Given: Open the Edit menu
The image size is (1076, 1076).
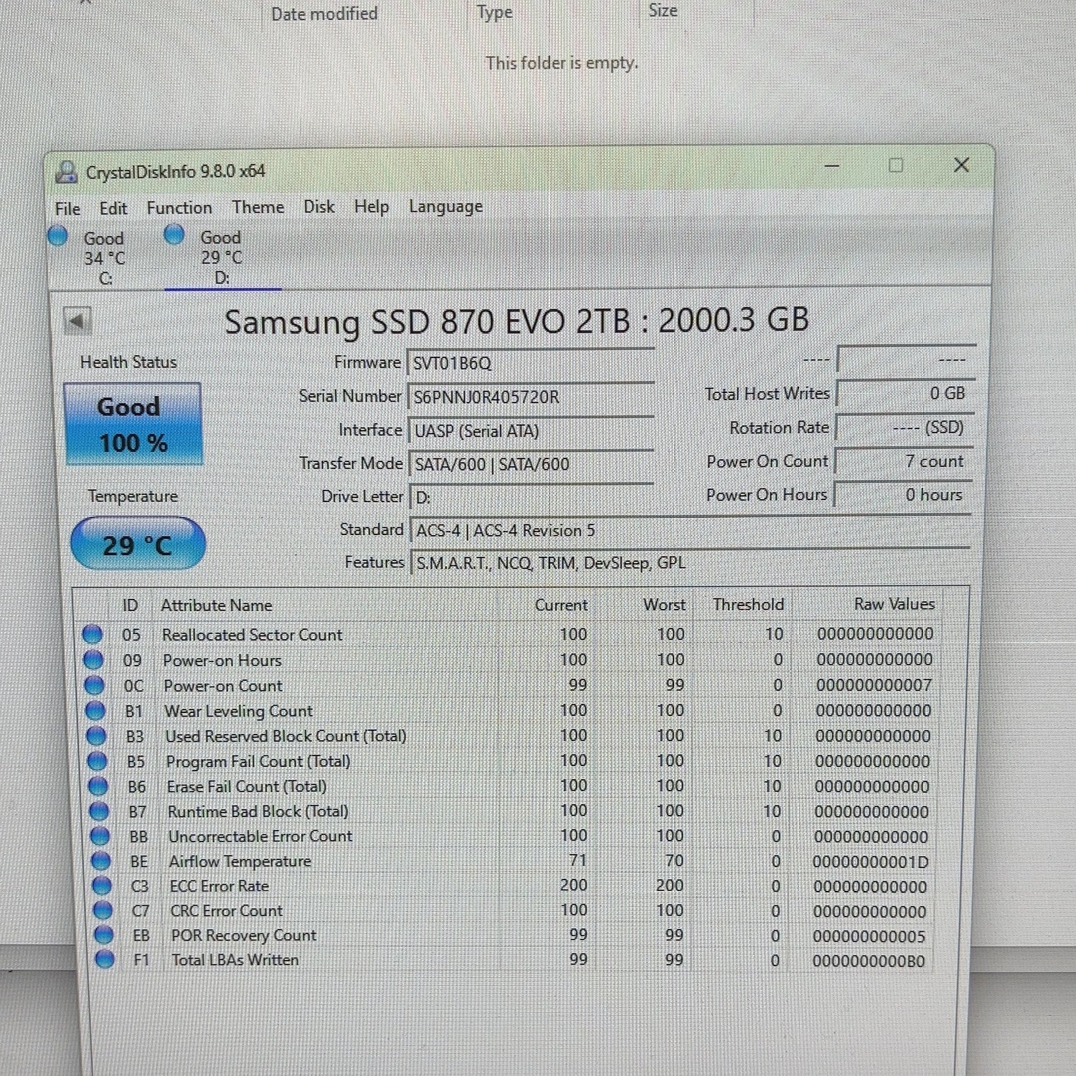Looking at the screenshot, I should 113,209.
